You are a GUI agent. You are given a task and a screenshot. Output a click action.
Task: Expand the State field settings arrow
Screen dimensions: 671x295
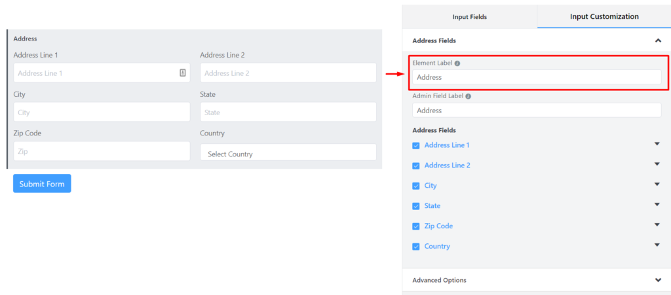coord(657,205)
